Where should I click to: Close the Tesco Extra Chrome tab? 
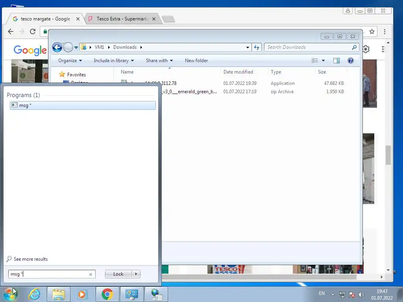(x=154, y=19)
